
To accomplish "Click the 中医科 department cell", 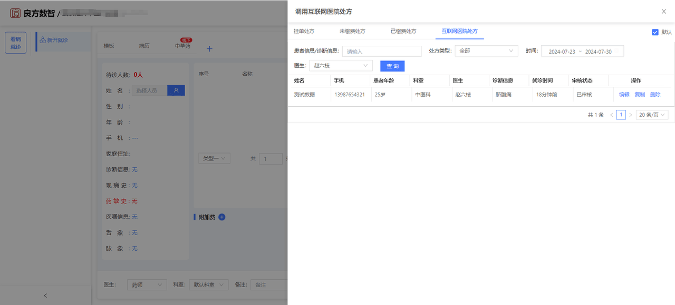I will 423,95.
